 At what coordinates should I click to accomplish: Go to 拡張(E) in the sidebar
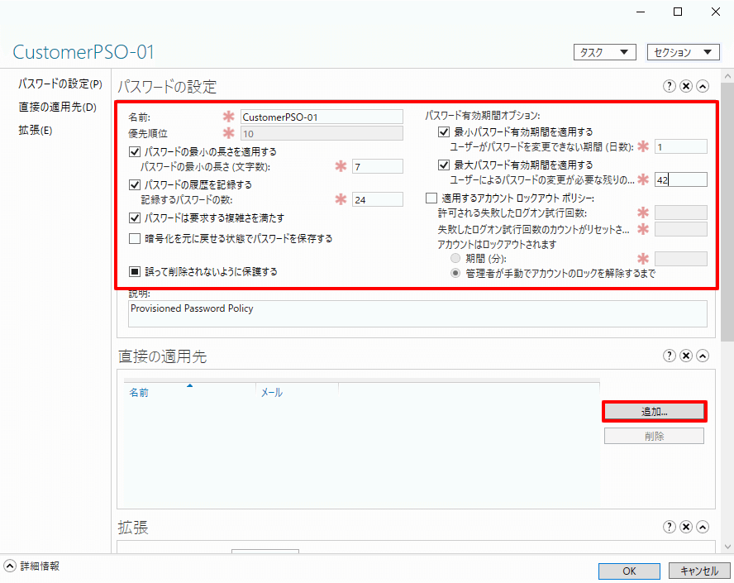pos(35,130)
